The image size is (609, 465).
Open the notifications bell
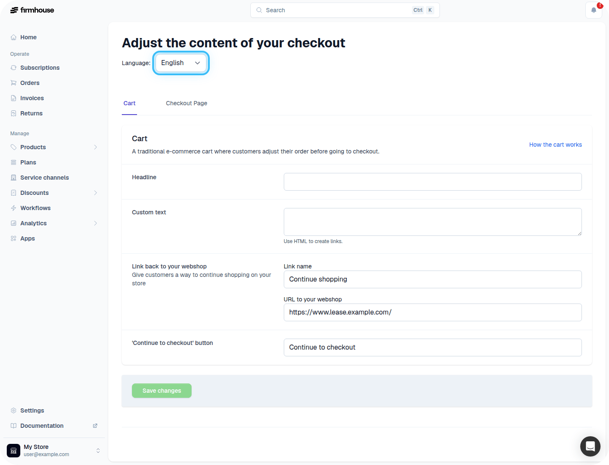pyautogui.click(x=594, y=10)
